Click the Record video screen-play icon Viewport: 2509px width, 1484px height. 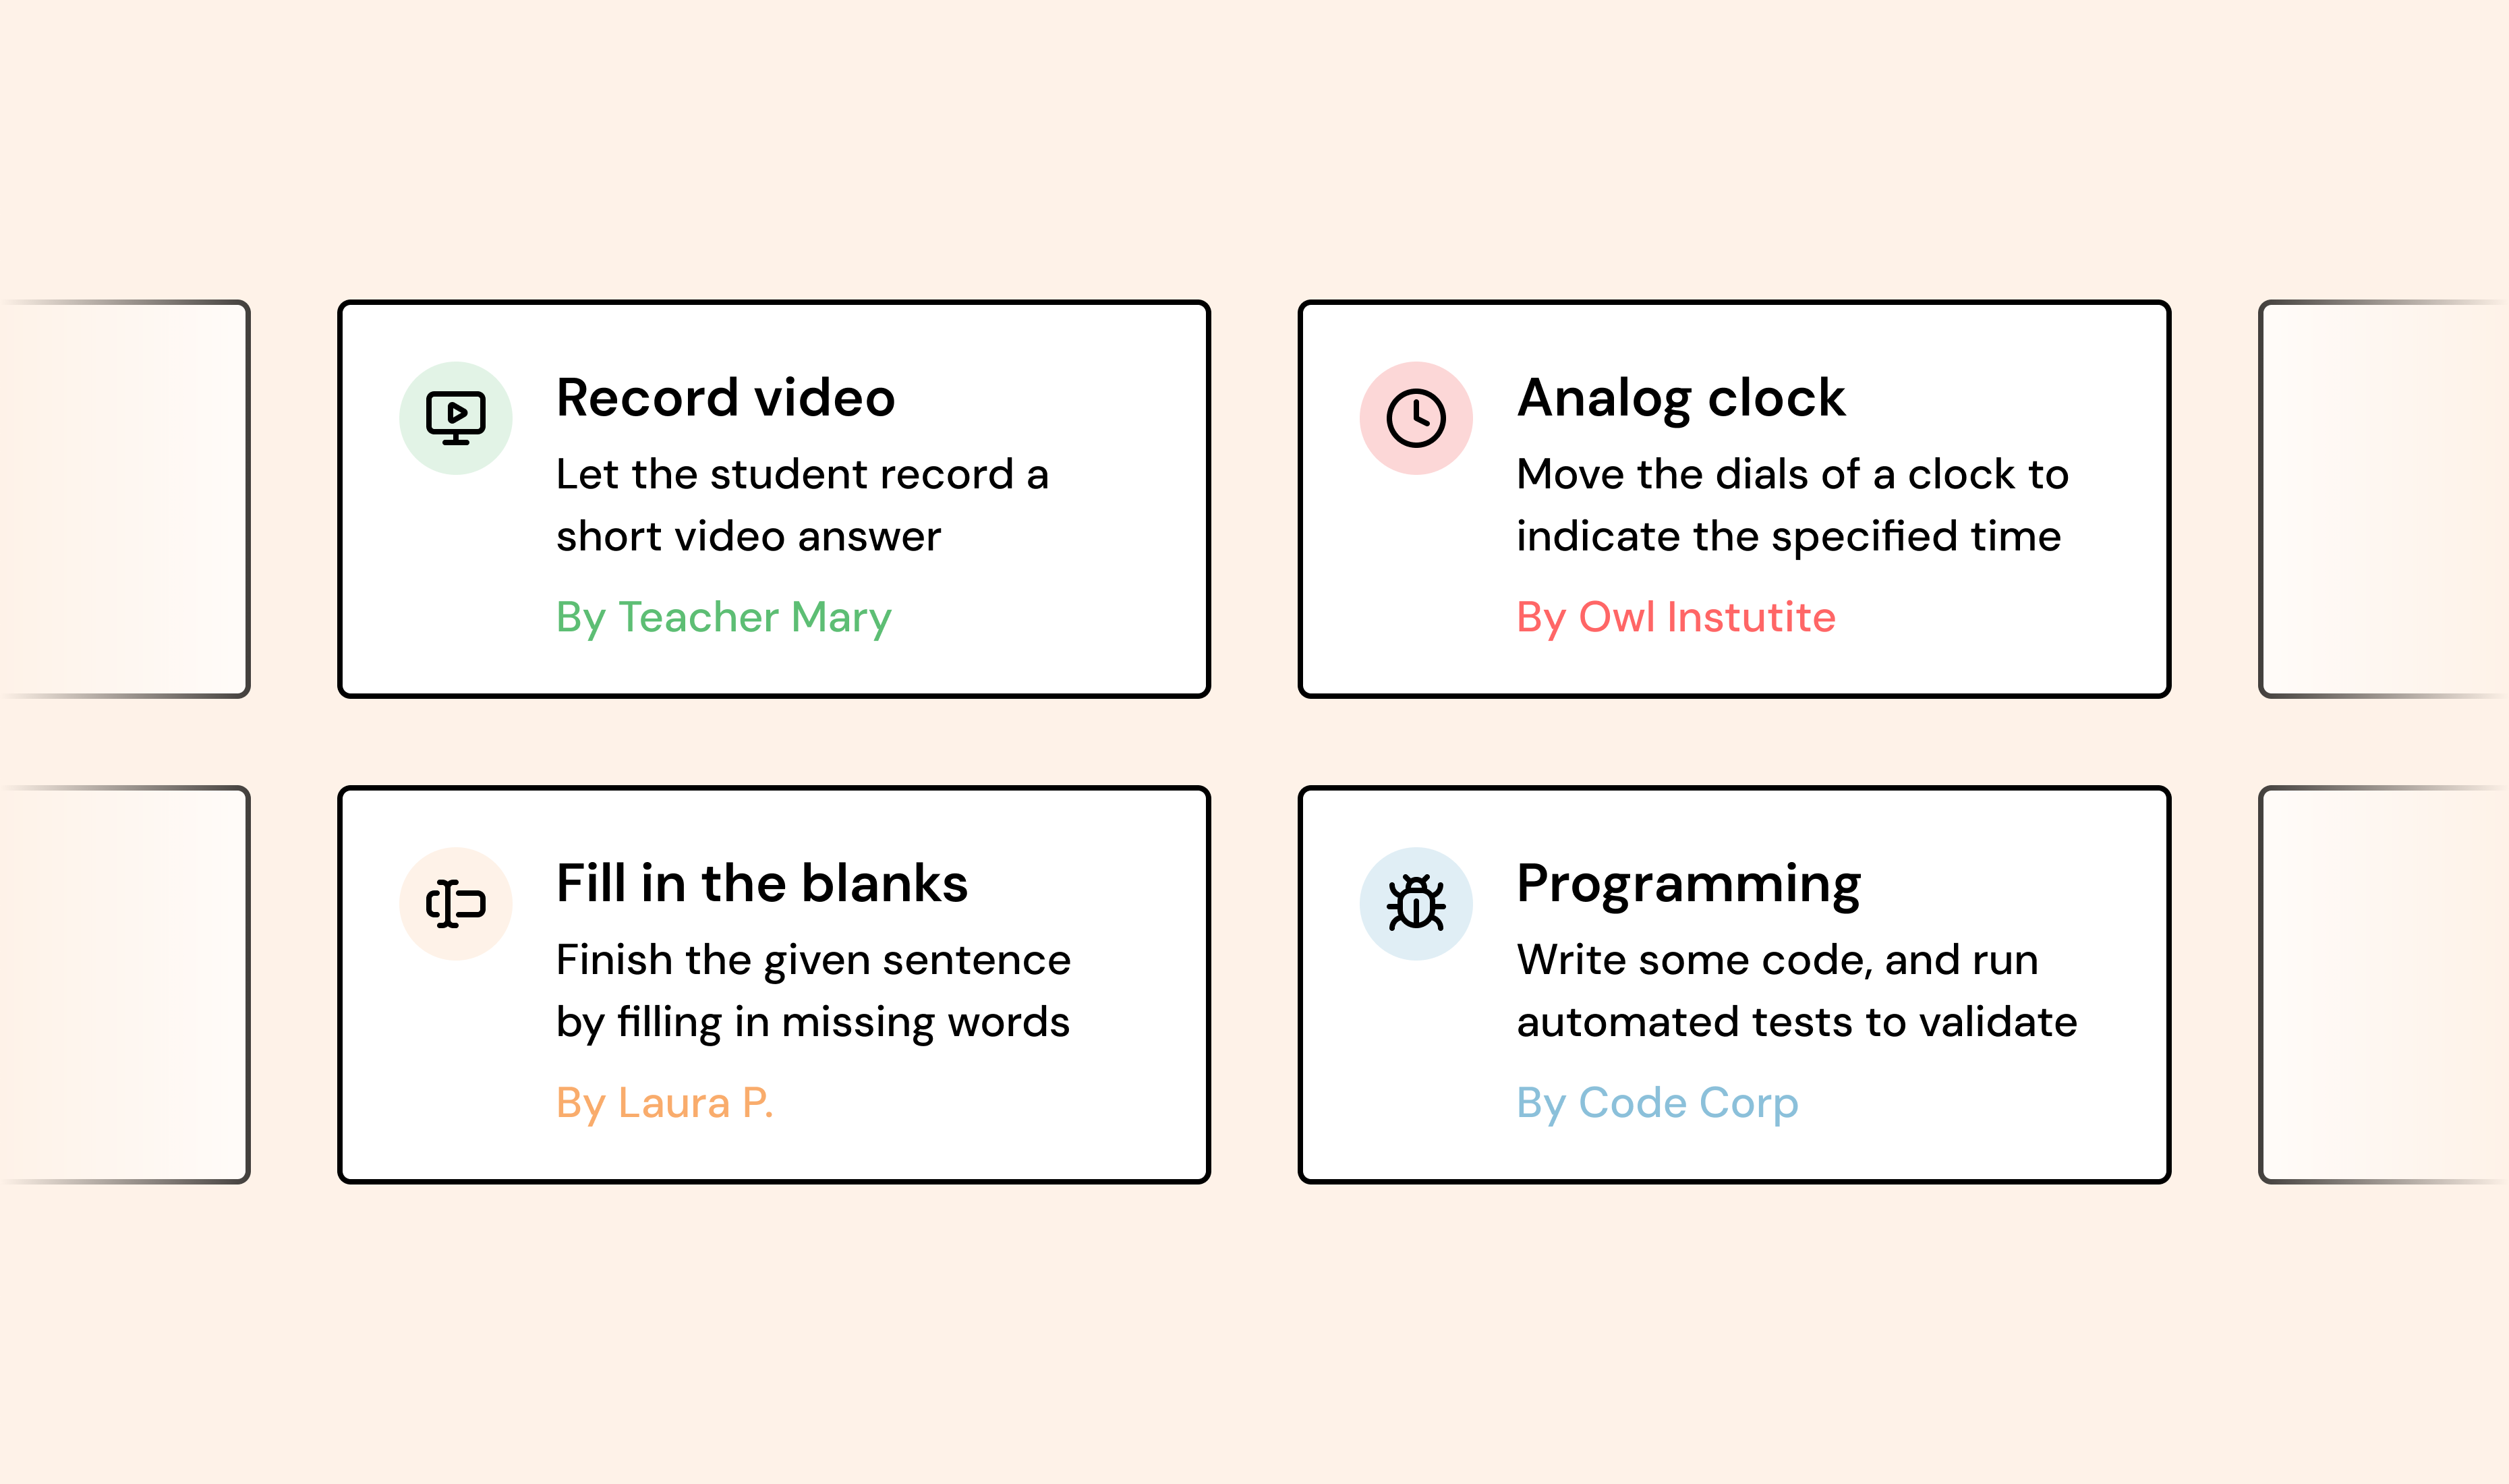click(x=456, y=418)
